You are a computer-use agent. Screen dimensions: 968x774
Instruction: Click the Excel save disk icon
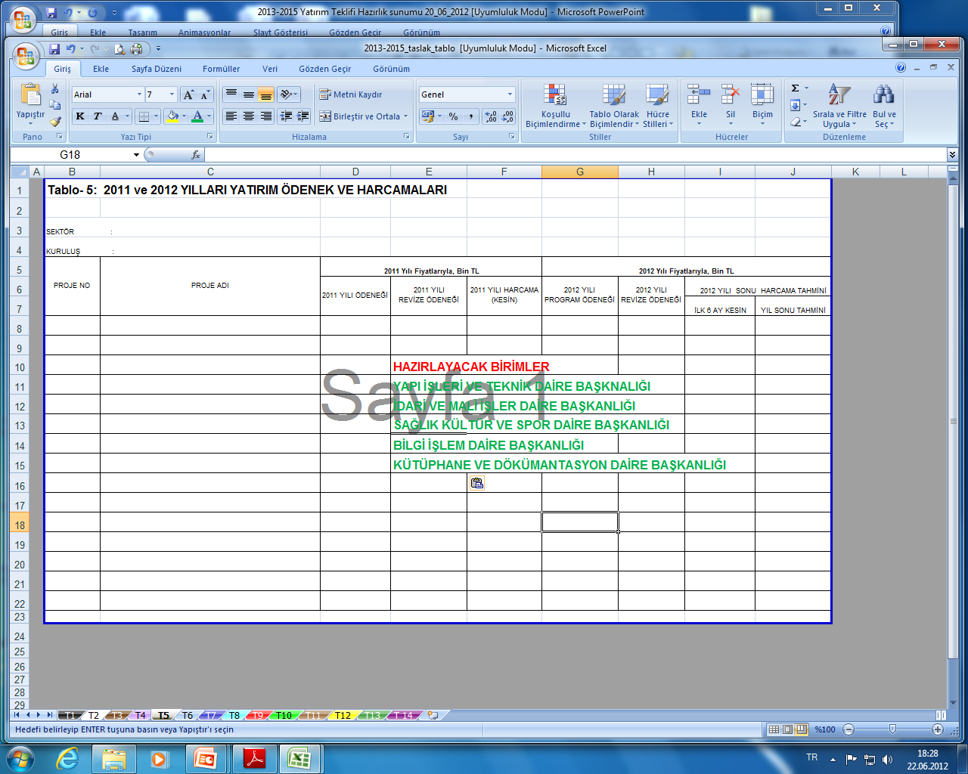tap(54, 48)
